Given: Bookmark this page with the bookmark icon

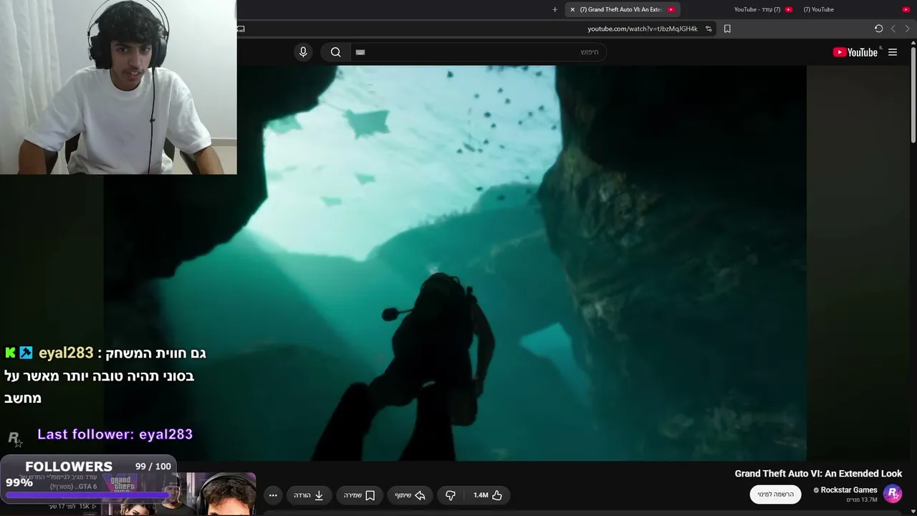Looking at the screenshot, I should (727, 29).
